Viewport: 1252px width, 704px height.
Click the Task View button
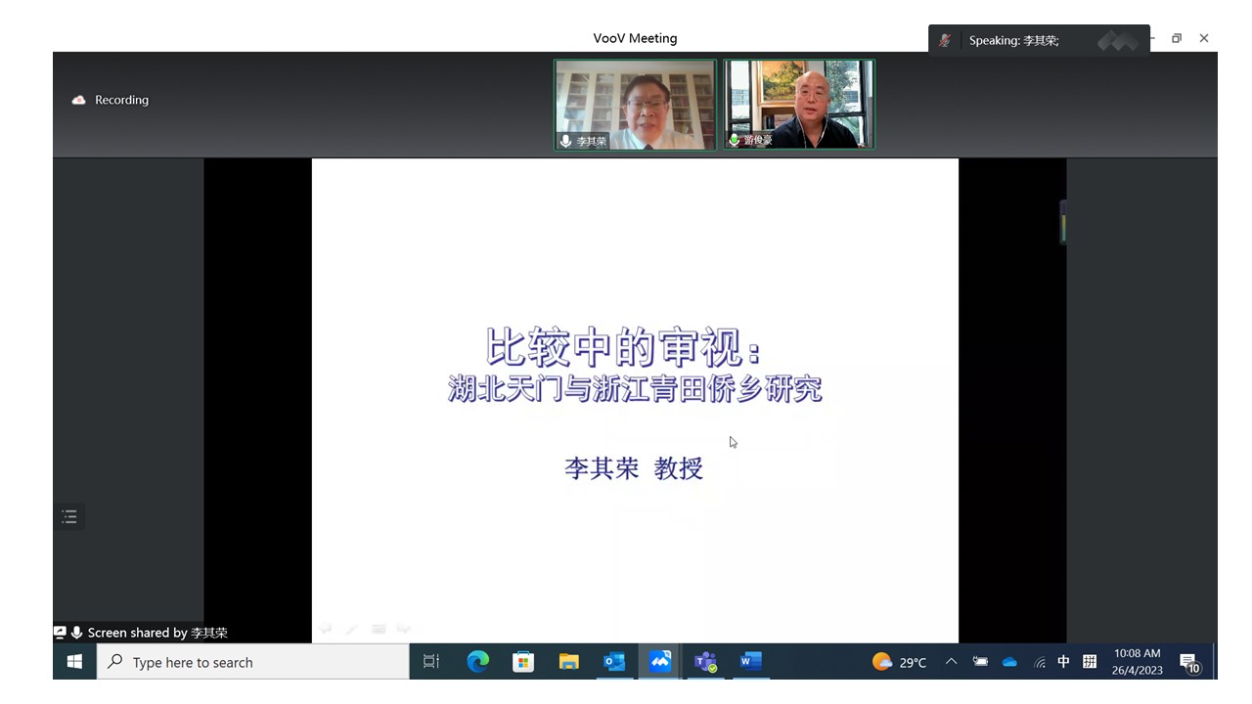431,662
